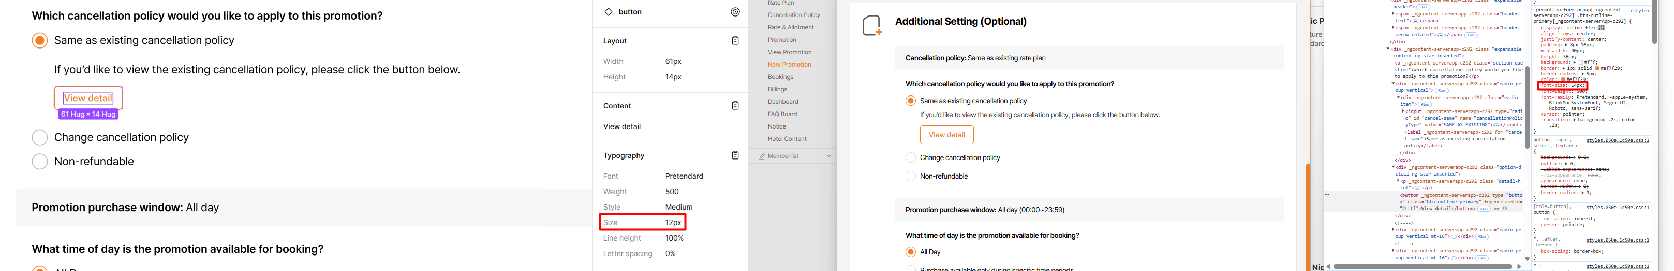This screenshot has height=271, width=1674.
Task: Click the target icon beside the button heading
Action: (x=735, y=12)
